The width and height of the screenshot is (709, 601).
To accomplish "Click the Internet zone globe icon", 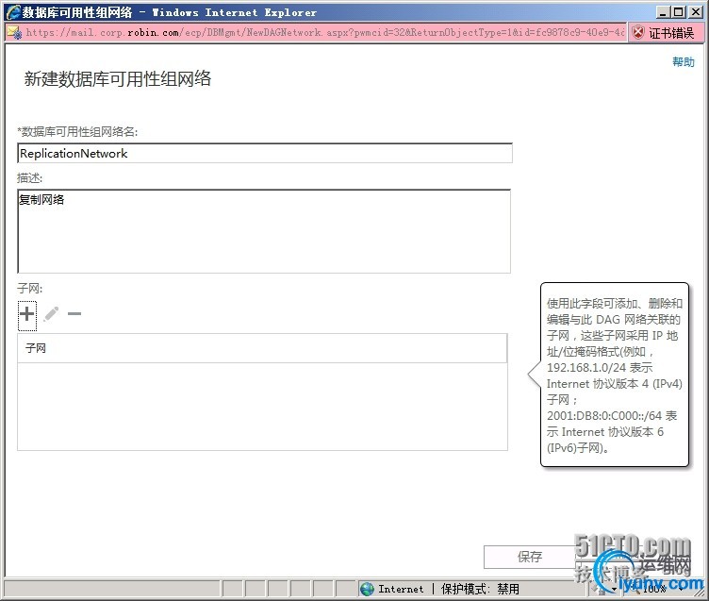I will [x=367, y=589].
